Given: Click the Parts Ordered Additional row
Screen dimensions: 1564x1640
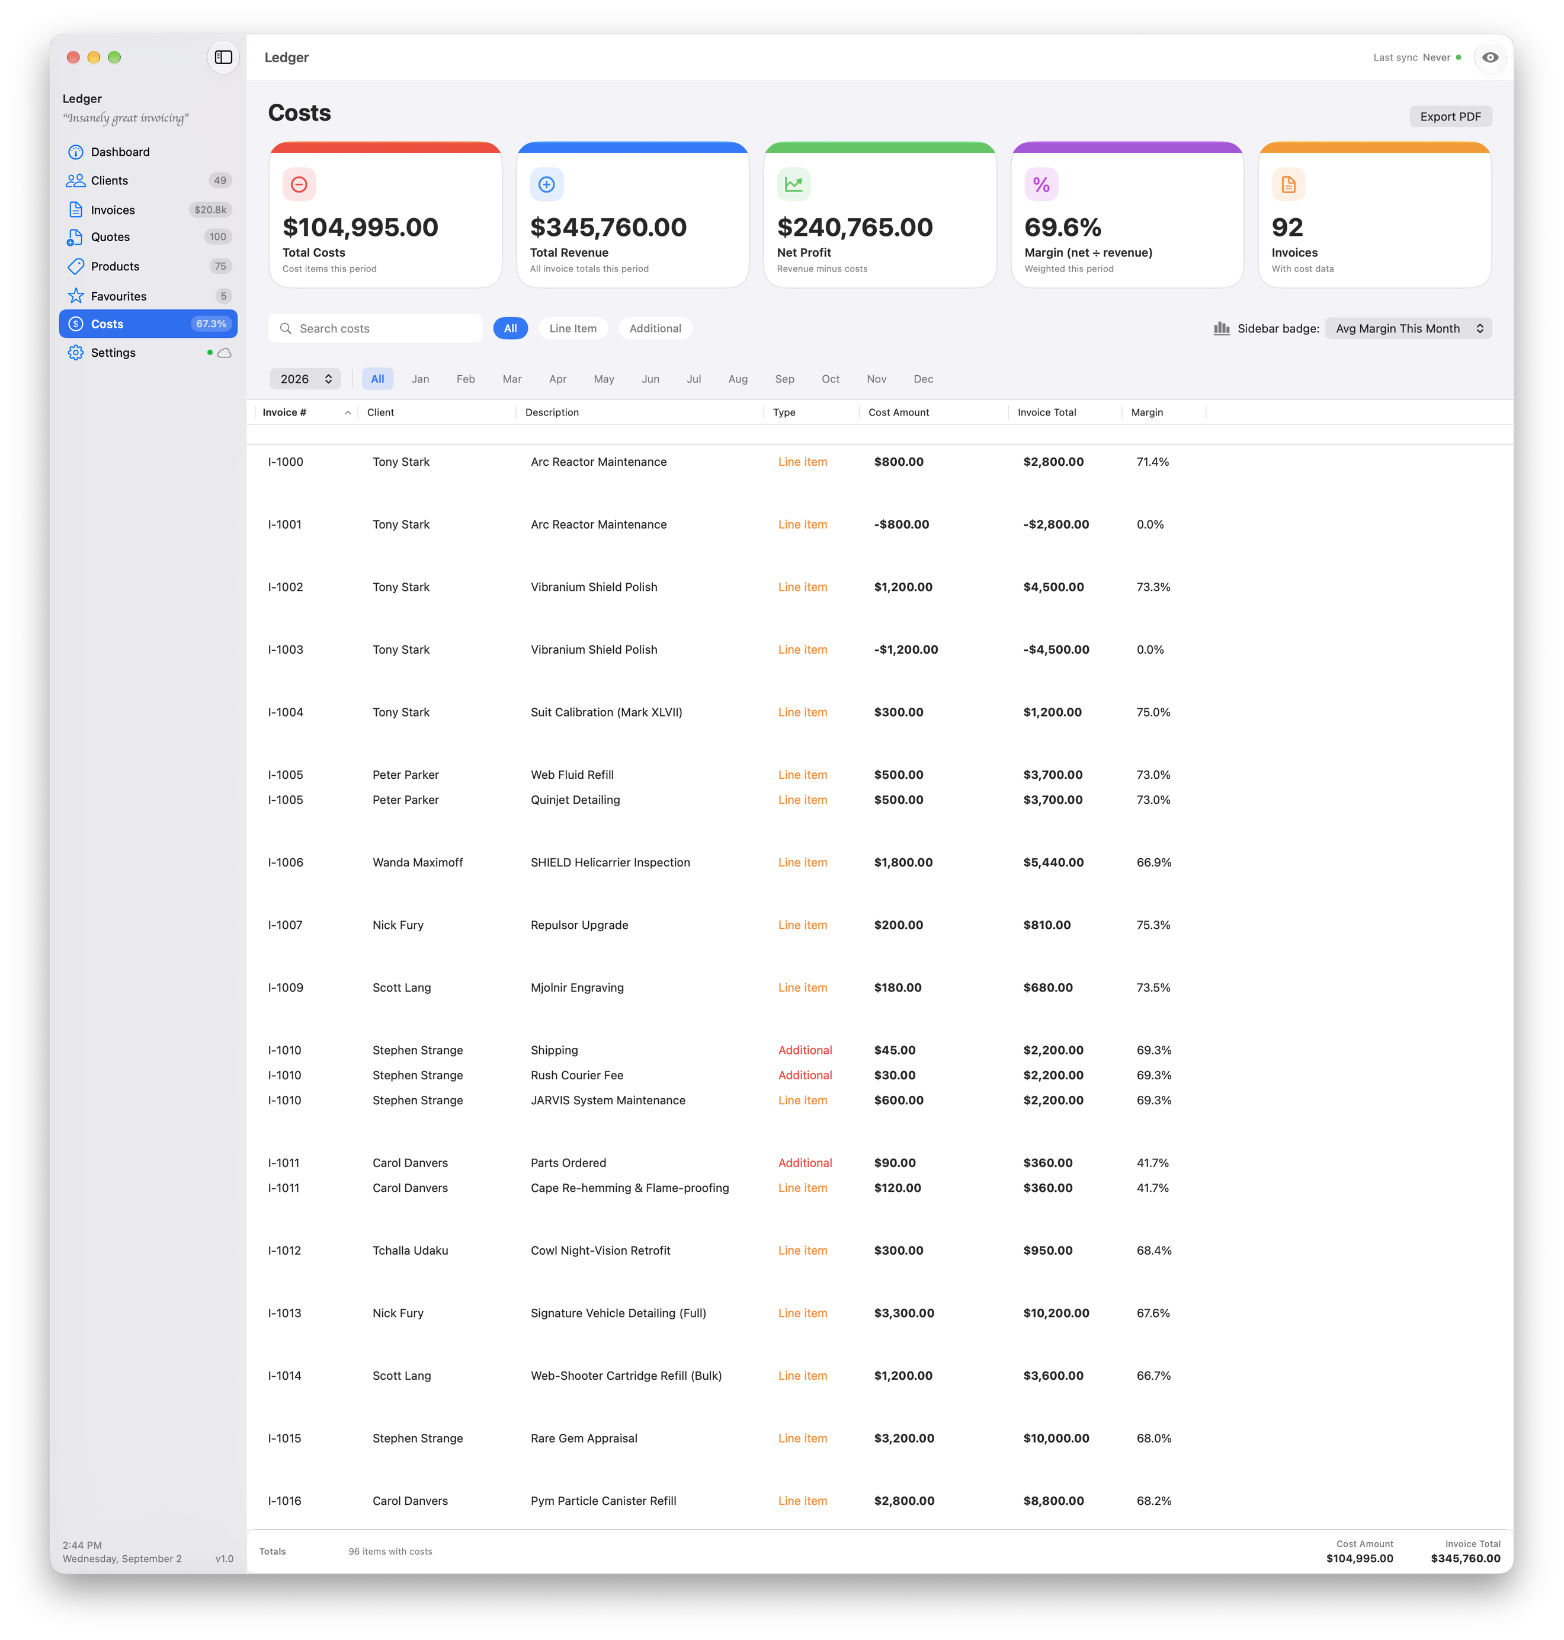Looking at the screenshot, I should (x=880, y=1163).
